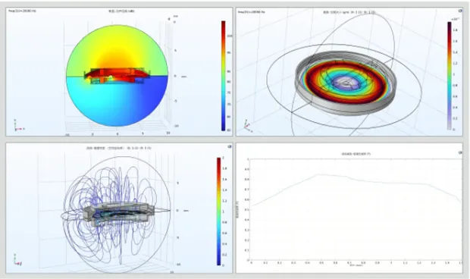Click the freq label in the sound pressure panel
This screenshot has height=279, width=470.
click(22, 11)
